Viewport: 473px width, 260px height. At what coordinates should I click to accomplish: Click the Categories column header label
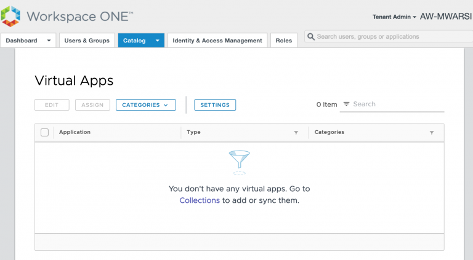point(329,132)
